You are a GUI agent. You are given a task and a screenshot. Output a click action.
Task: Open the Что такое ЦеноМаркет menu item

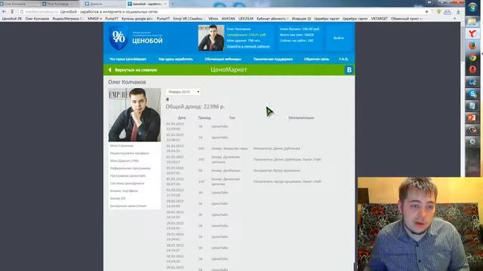[128, 59]
